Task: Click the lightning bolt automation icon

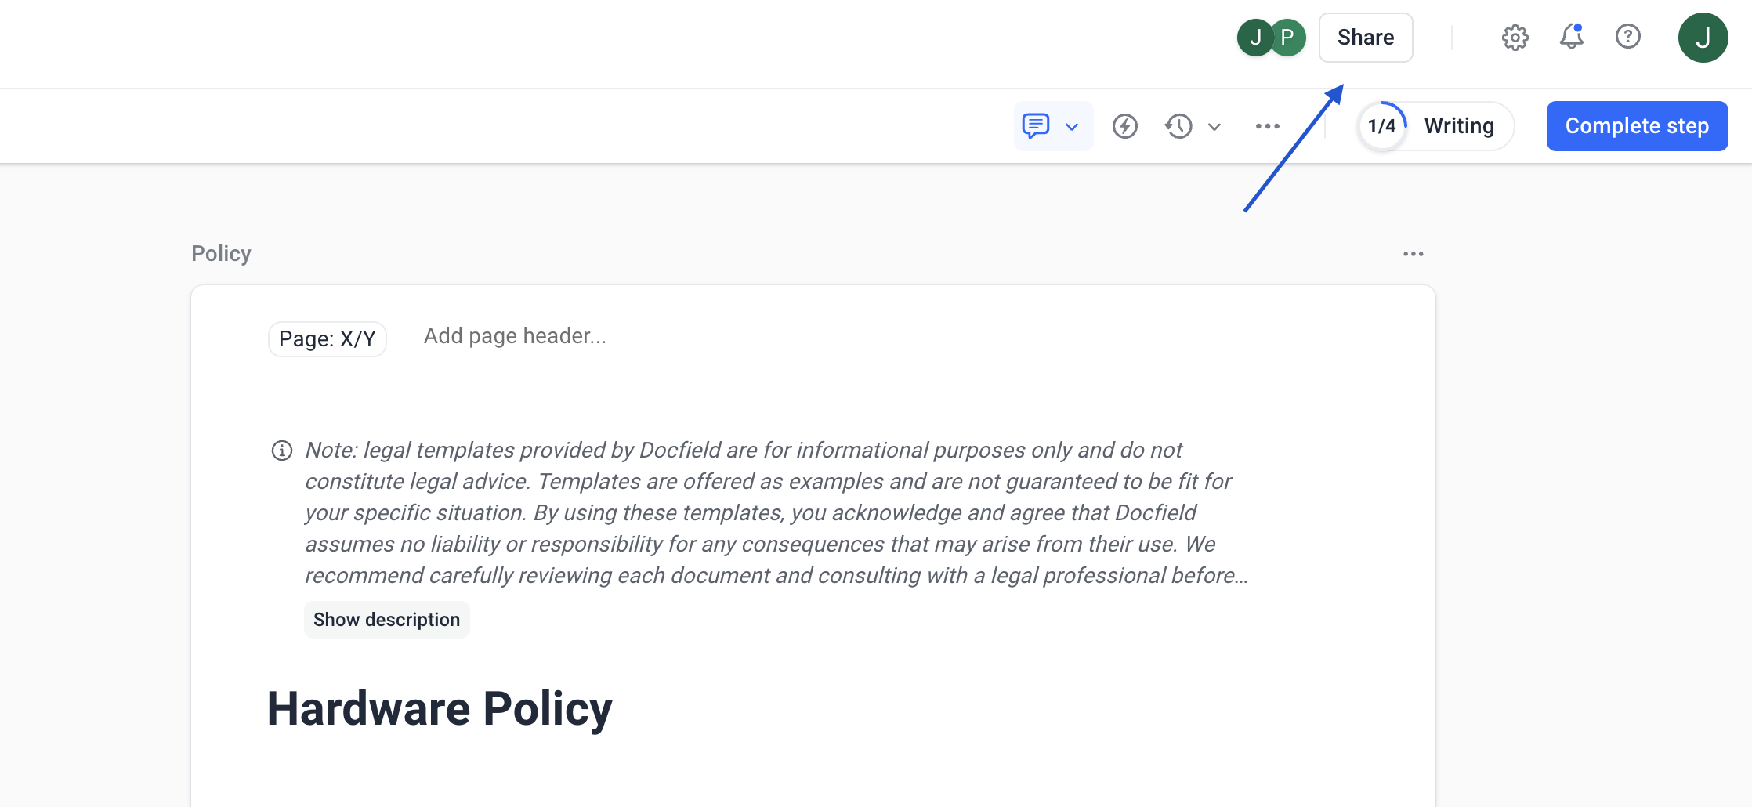Action: [x=1125, y=126]
